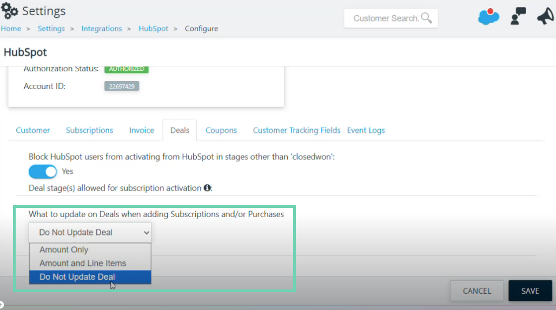Click the account ID 22697429 badge
The image size is (556, 310).
pos(122,86)
